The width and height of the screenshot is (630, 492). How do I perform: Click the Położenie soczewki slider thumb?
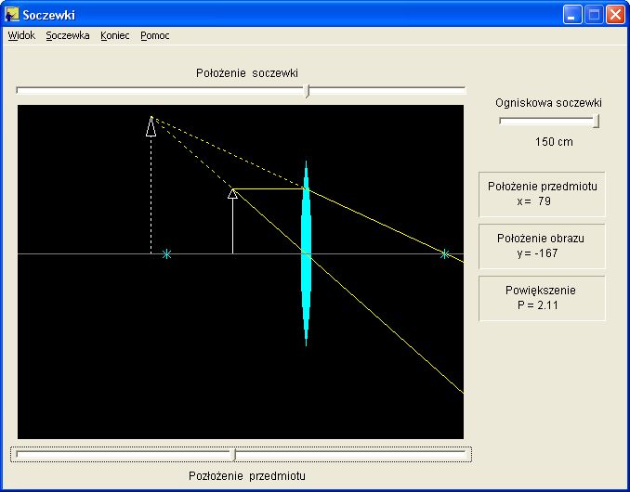point(308,91)
